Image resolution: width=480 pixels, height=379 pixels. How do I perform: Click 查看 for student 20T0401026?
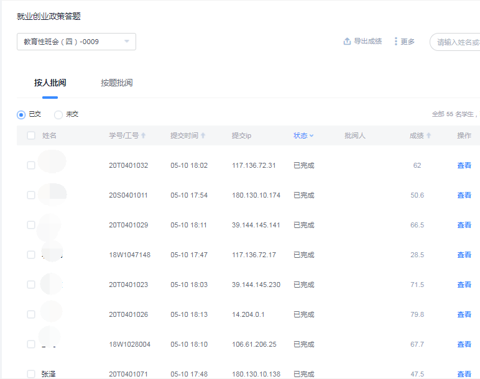(x=464, y=314)
